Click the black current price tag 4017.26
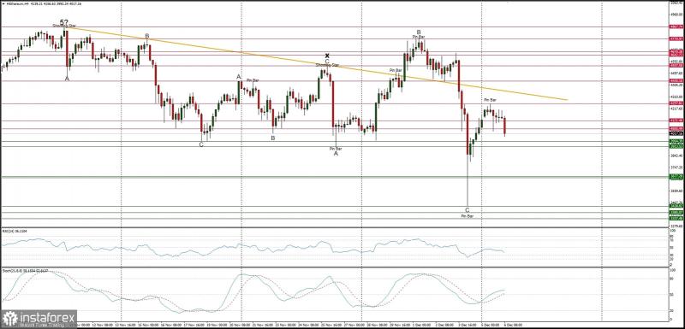Screen dimensions: 685x329 pyautogui.click(x=676, y=134)
